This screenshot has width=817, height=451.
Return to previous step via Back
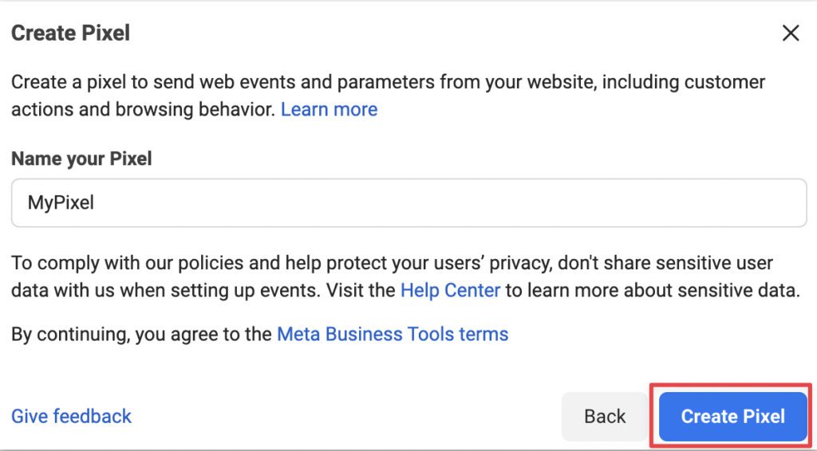[605, 416]
